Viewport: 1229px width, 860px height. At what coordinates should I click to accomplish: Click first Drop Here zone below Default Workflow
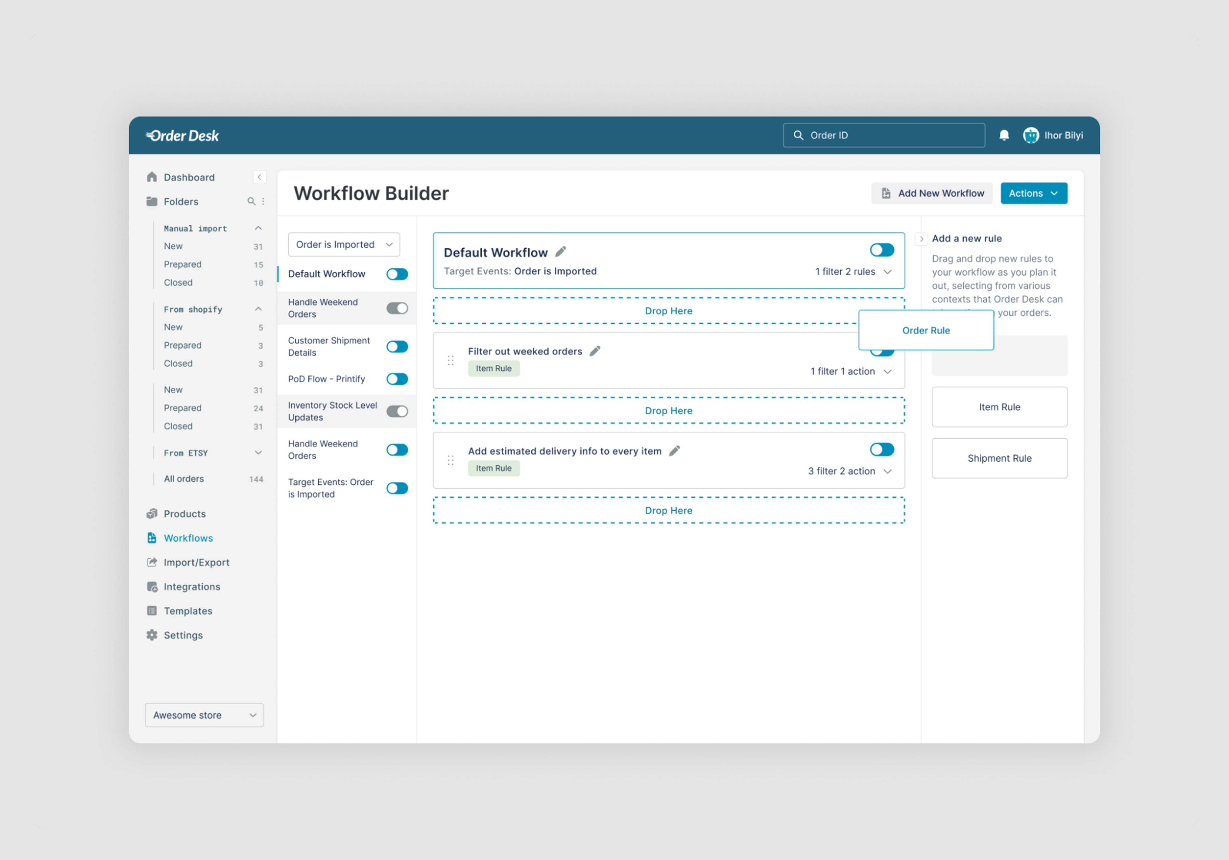tap(668, 311)
